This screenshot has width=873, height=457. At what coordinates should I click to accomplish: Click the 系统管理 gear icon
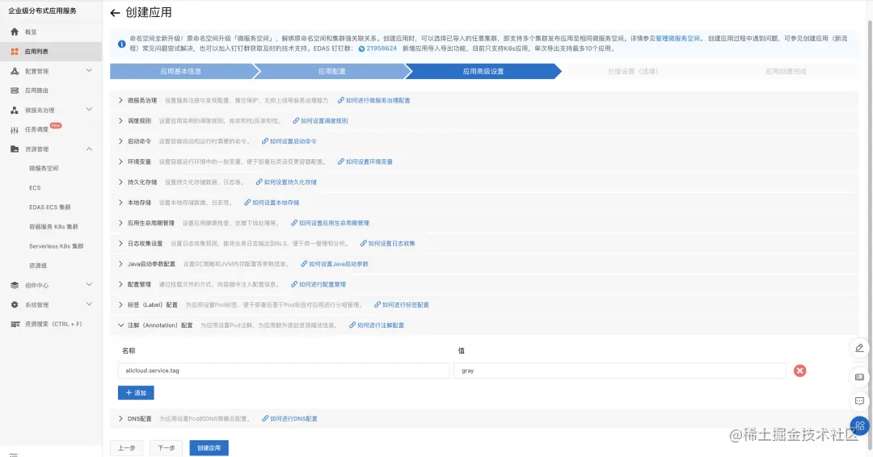pyautogui.click(x=15, y=304)
